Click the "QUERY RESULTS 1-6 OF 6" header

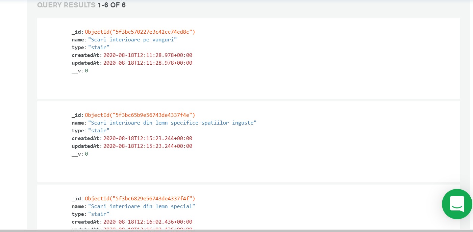81,5
